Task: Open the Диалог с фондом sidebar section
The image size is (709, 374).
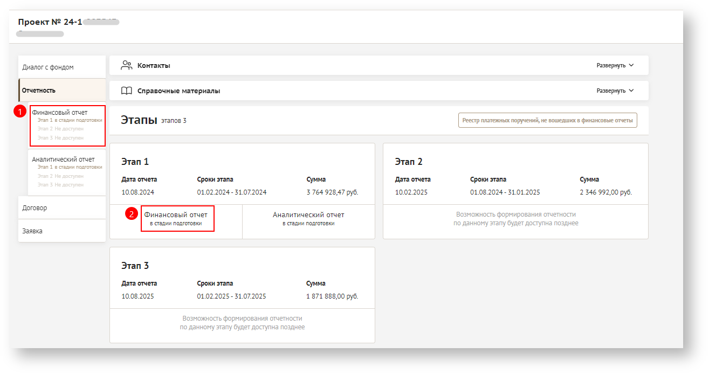Action: click(x=48, y=67)
